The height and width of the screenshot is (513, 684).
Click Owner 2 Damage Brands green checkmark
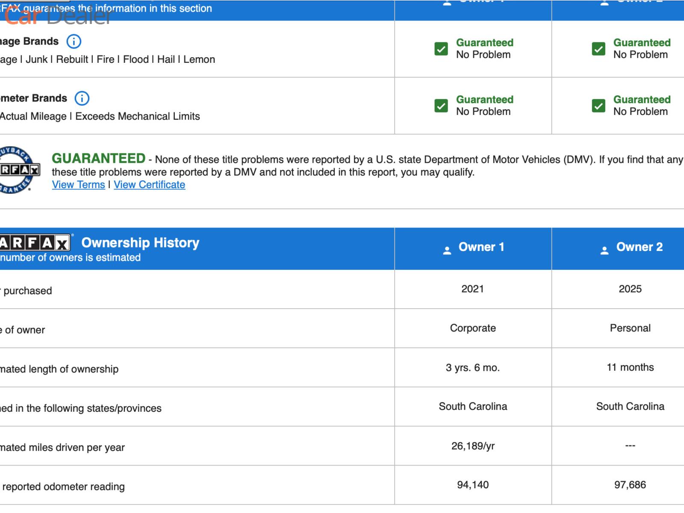598,49
